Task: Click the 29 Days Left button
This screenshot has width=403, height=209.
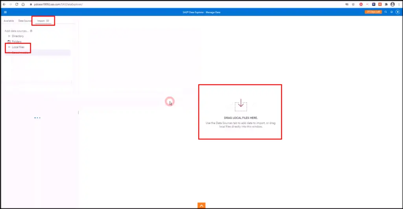Action: [x=373, y=12]
